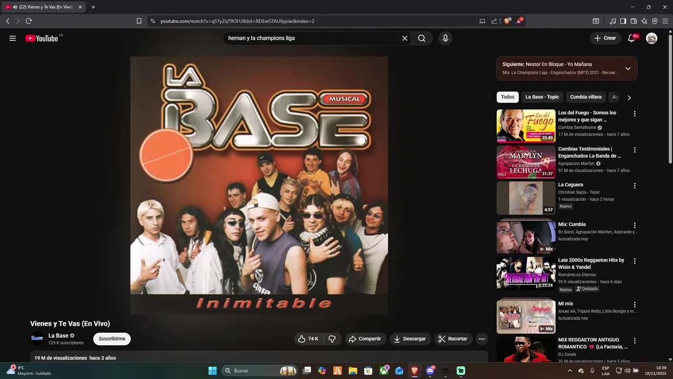
Task: Open options for La Ceguera video
Action: [x=635, y=186]
